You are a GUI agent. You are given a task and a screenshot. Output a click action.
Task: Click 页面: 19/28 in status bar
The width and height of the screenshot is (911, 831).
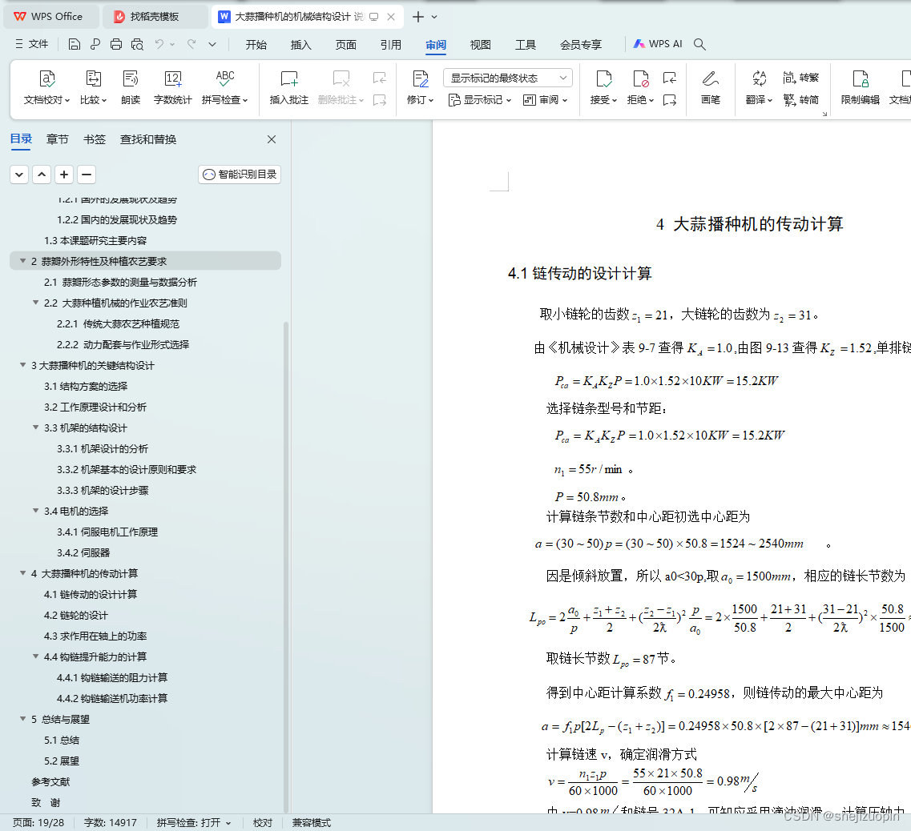click(38, 822)
